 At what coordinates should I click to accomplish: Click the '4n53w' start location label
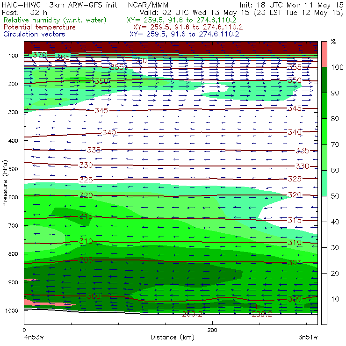point(34,337)
